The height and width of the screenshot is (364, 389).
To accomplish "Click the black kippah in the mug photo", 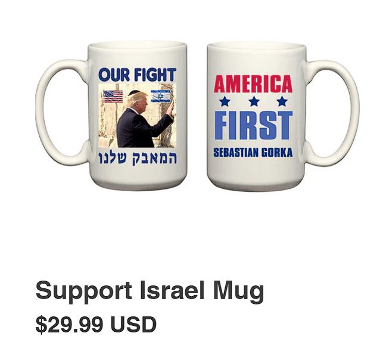I will pos(133,93).
